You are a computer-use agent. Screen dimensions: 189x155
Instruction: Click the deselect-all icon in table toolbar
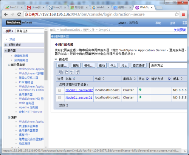[x=67, y=72]
